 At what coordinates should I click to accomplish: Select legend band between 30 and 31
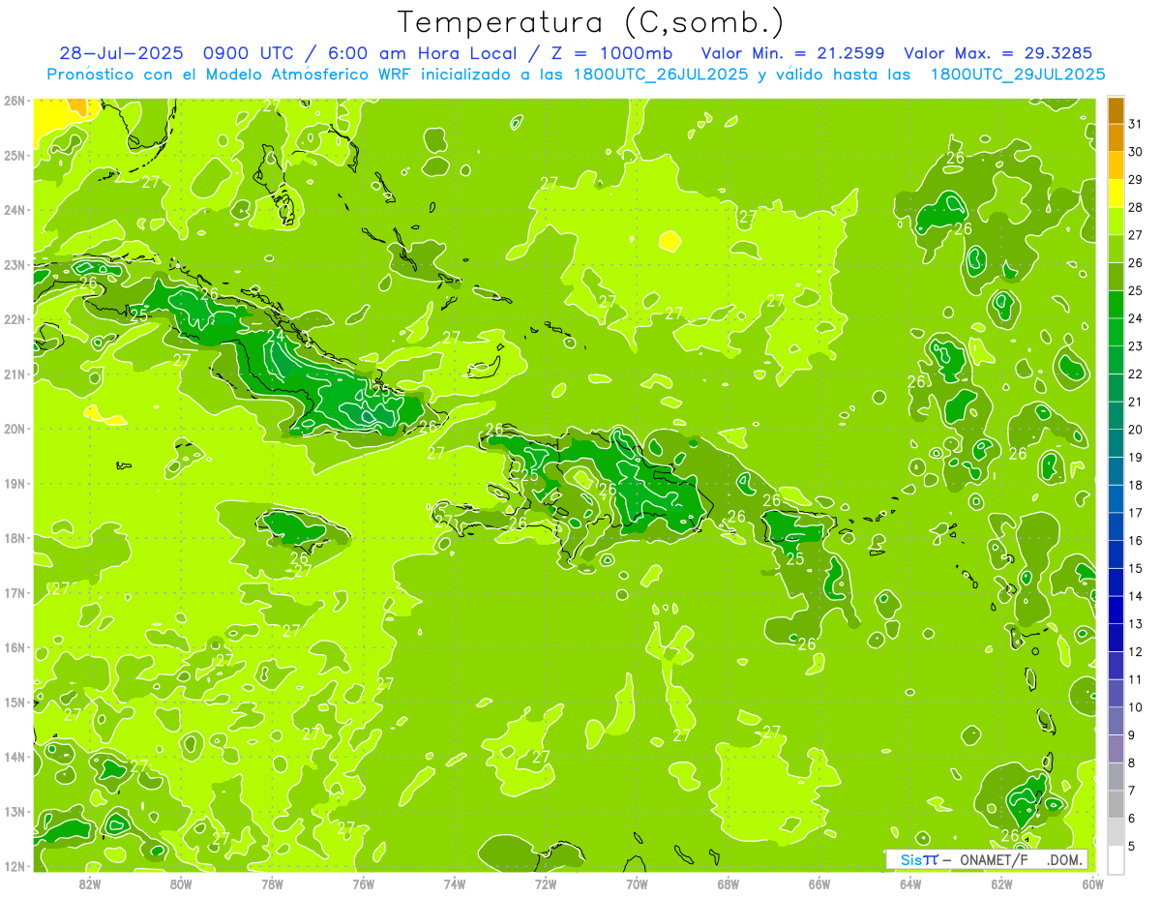click(x=1116, y=138)
